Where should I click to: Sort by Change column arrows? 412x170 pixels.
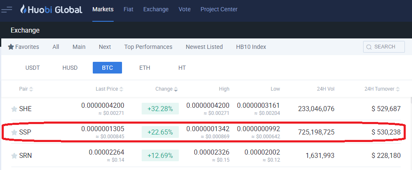click(x=175, y=89)
